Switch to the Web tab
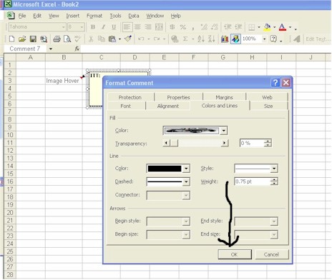332x280 pixels. click(267, 97)
